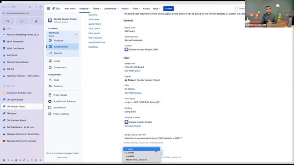294x165 pixels.
Task: Click the SKP board name value
Action: (130, 31)
